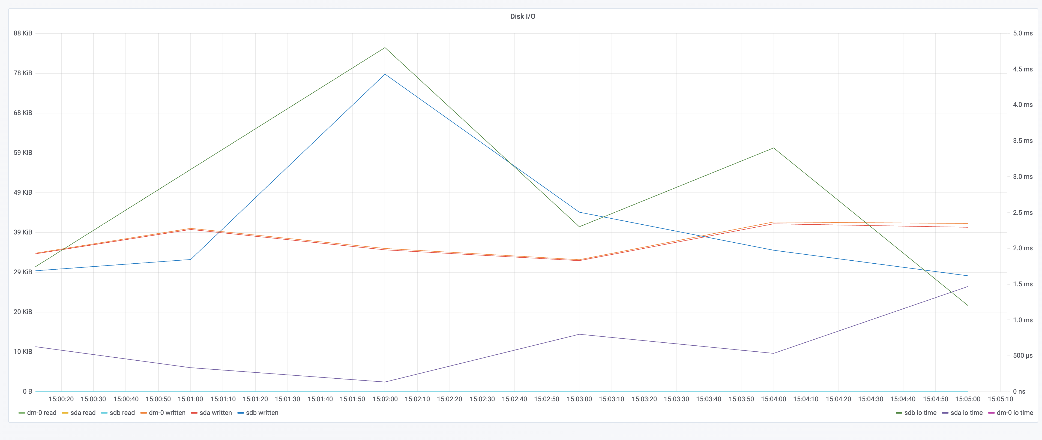Toggle the sda io time series label

point(966,413)
